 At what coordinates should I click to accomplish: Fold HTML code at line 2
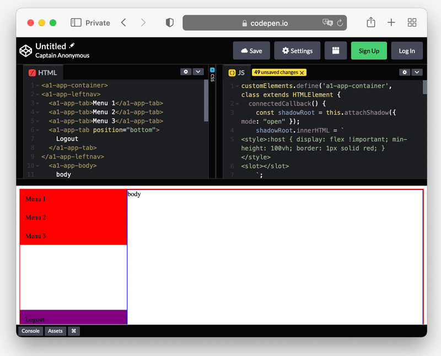pyautogui.click(x=37, y=94)
